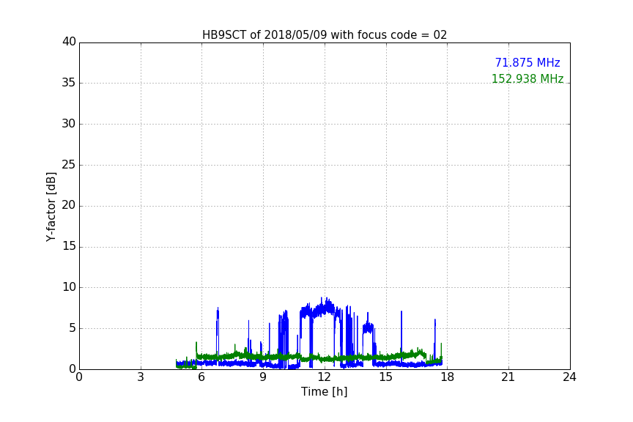Viewport: 633px width, 422px height.
Task: Click the plot title HB9SCT of 2018/05/09
Action: pyautogui.click(x=325, y=35)
